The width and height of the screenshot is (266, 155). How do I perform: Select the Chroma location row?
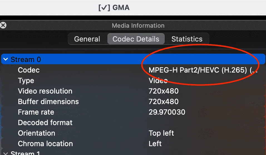[133, 144]
